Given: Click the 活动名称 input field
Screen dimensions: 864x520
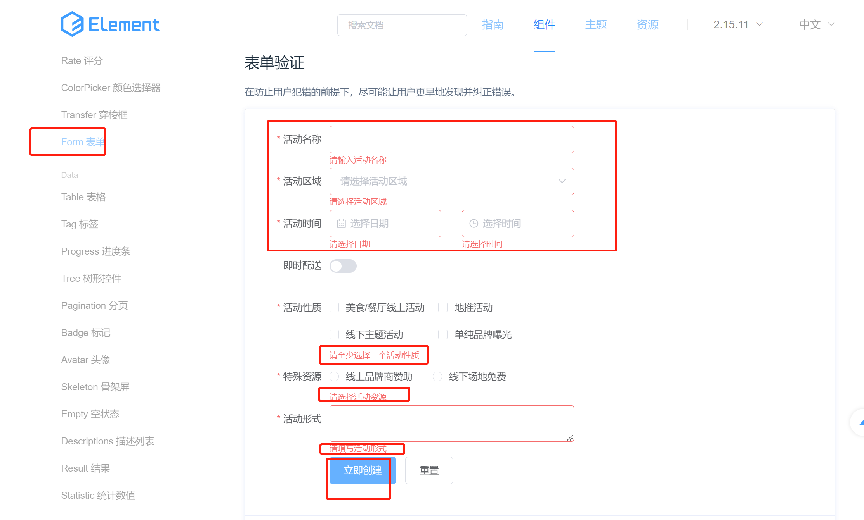Looking at the screenshot, I should (451, 139).
